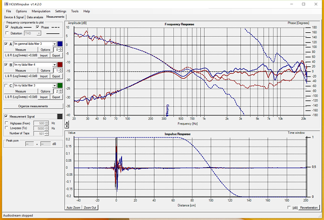Uncheck measurement slot A checkbox

(6, 44)
